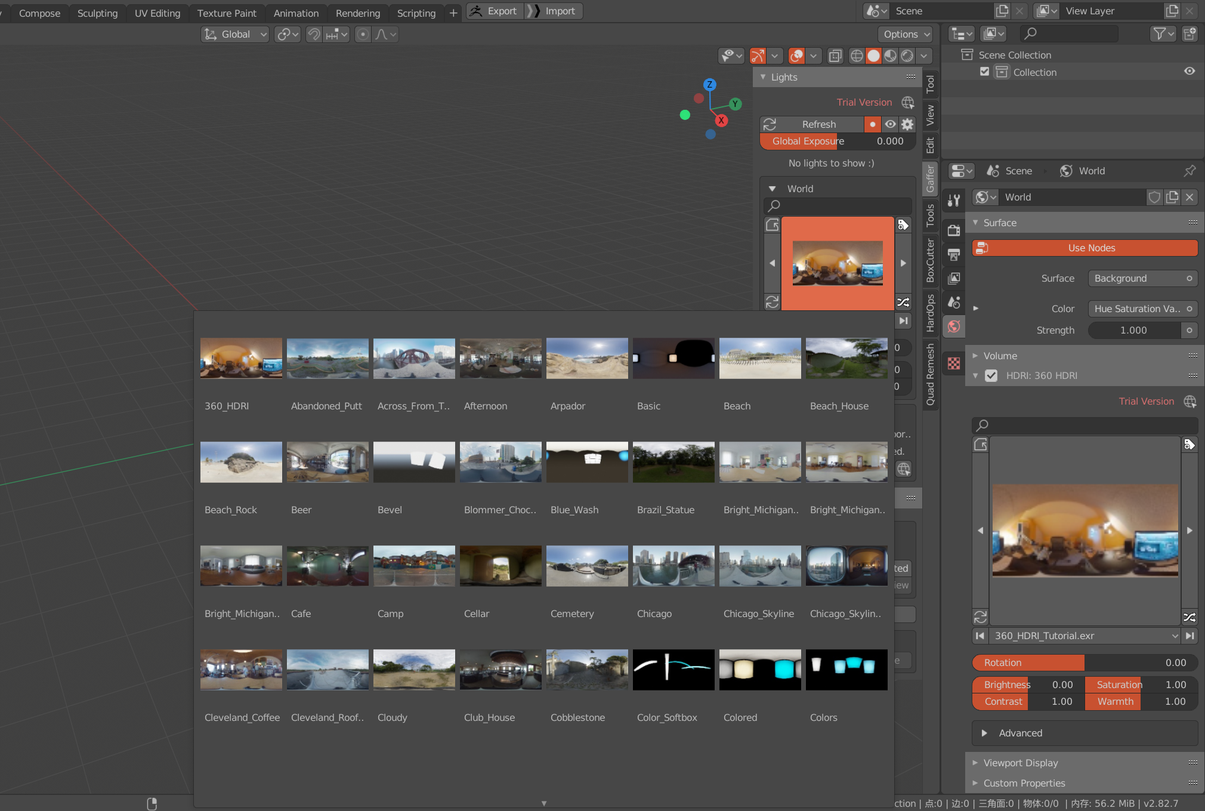Image resolution: width=1205 pixels, height=811 pixels.
Task: Shuffle to a random HDRI image
Action: coord(1189,618)
